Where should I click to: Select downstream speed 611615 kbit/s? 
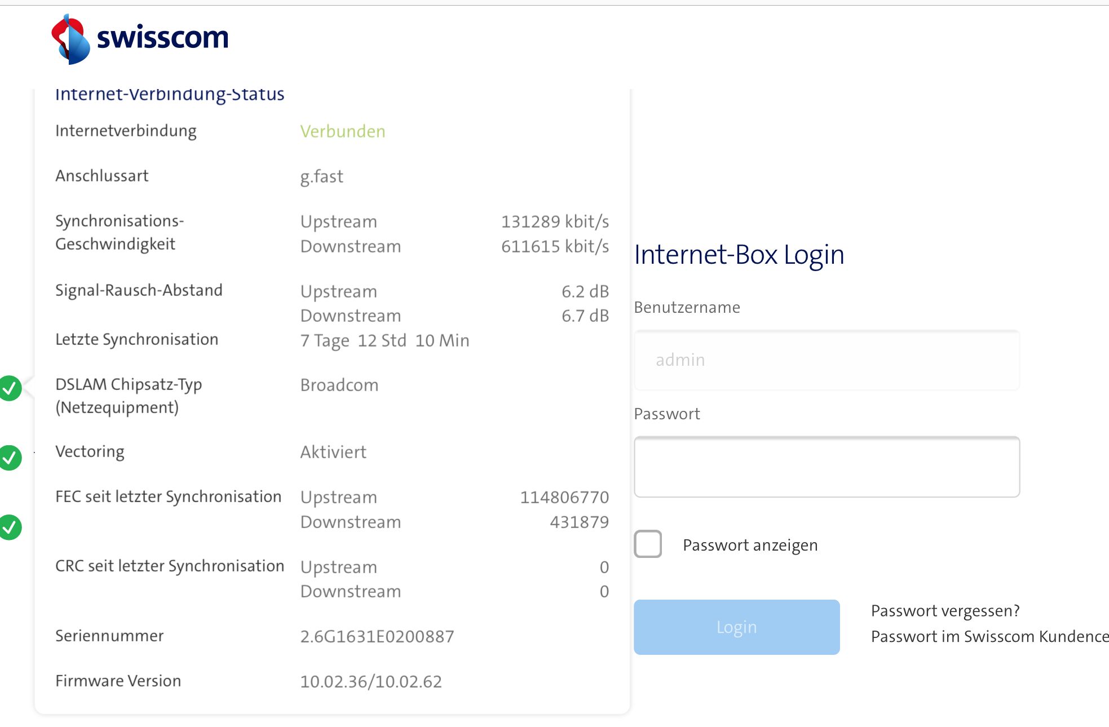(555, 246)
